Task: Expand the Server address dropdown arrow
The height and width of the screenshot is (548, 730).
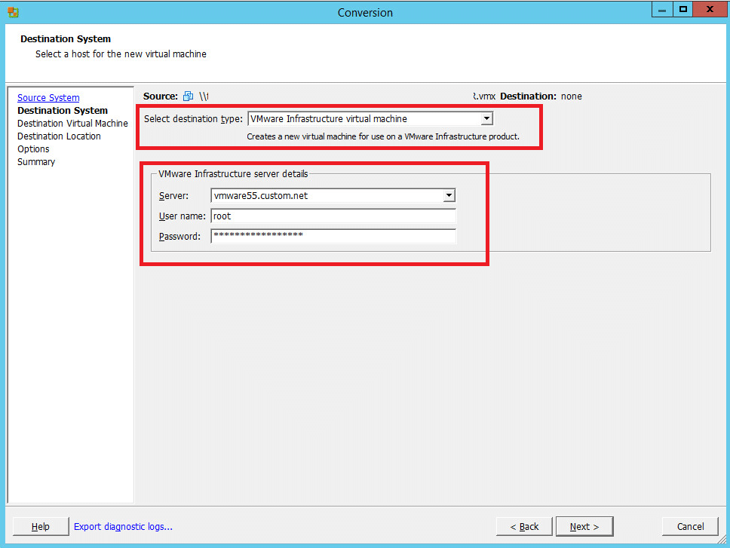Action: coord(449,195)
